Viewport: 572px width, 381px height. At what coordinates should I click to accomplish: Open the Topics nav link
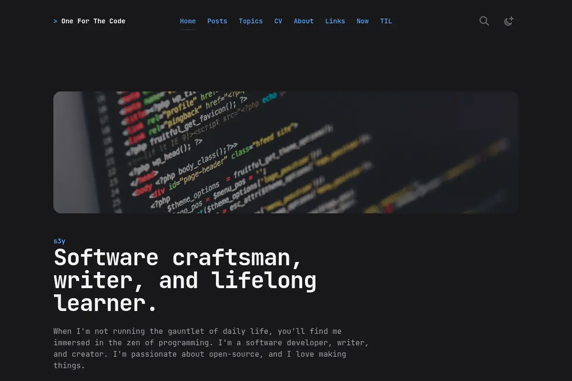coord(251,21)
